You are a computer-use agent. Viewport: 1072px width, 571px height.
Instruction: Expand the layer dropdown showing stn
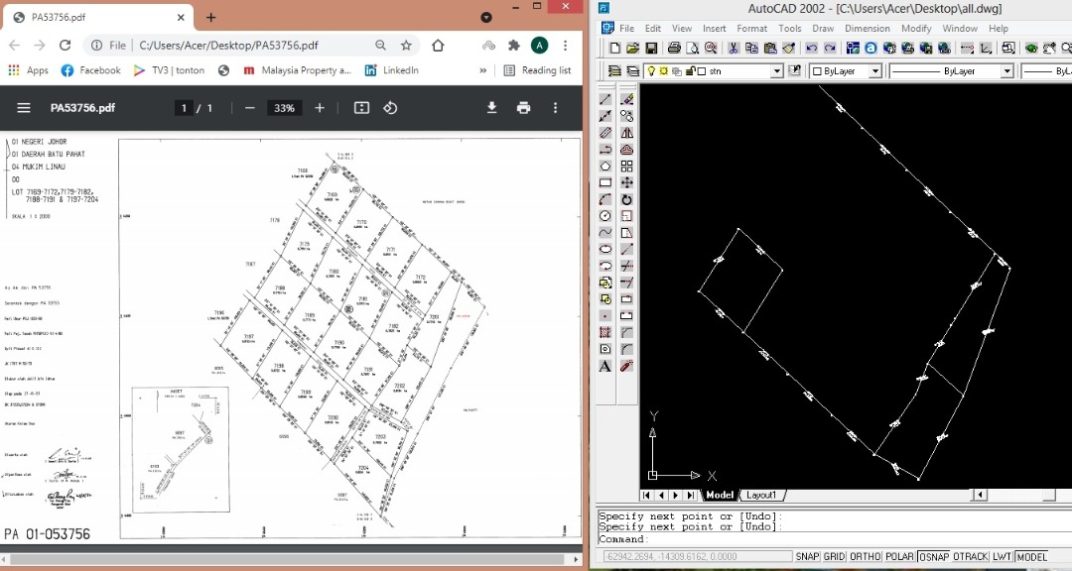(x=776, y=71)
